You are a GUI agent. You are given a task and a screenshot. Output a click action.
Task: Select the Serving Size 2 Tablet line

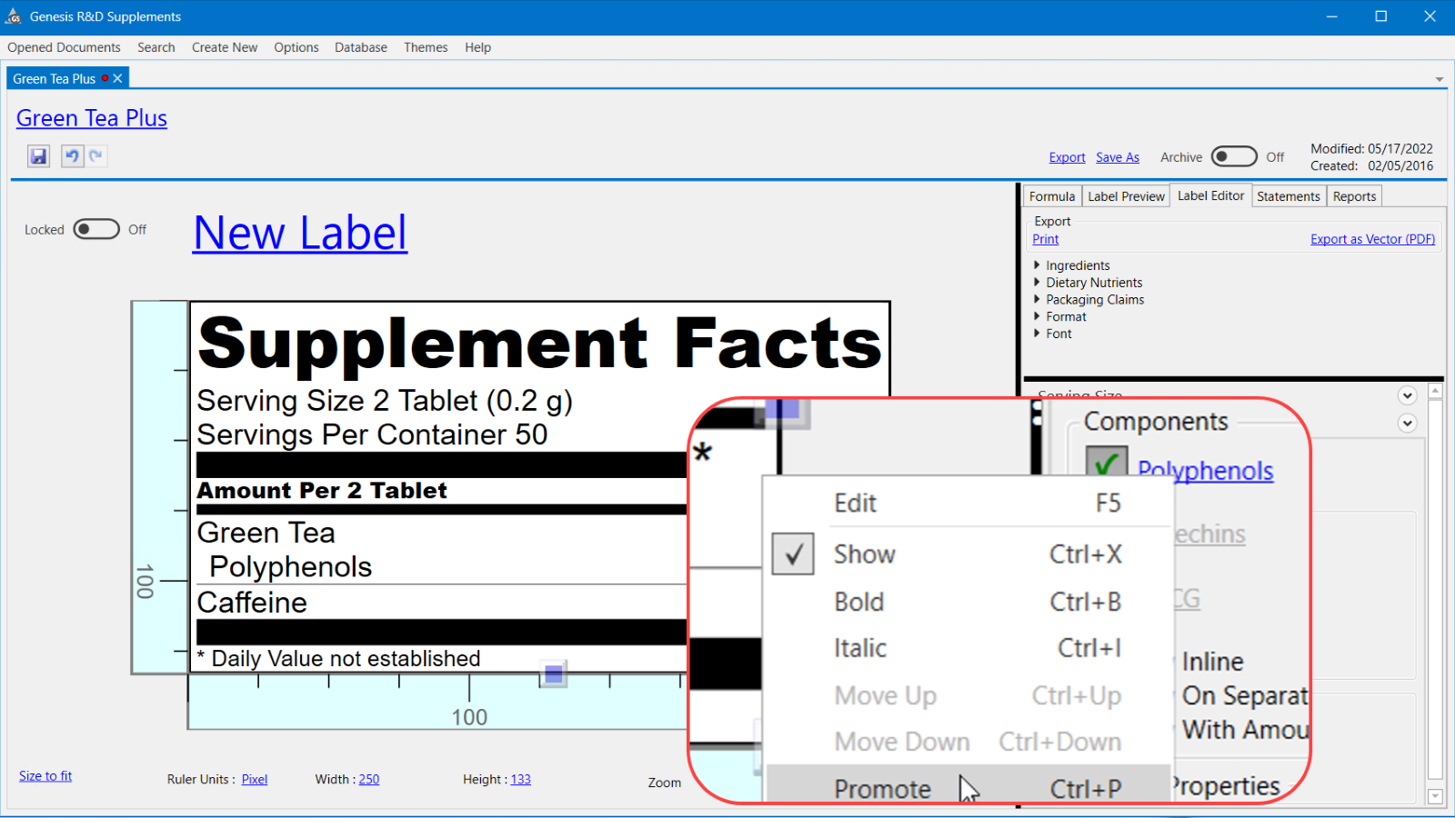pos(385,401)
